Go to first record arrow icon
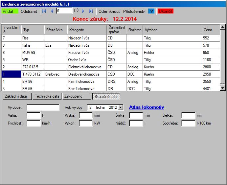This screenshot has height=185, width=227. 44,11
